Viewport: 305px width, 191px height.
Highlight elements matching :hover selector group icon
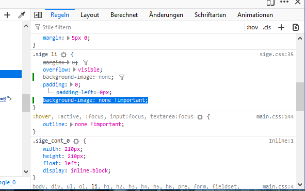pos(200,117)
